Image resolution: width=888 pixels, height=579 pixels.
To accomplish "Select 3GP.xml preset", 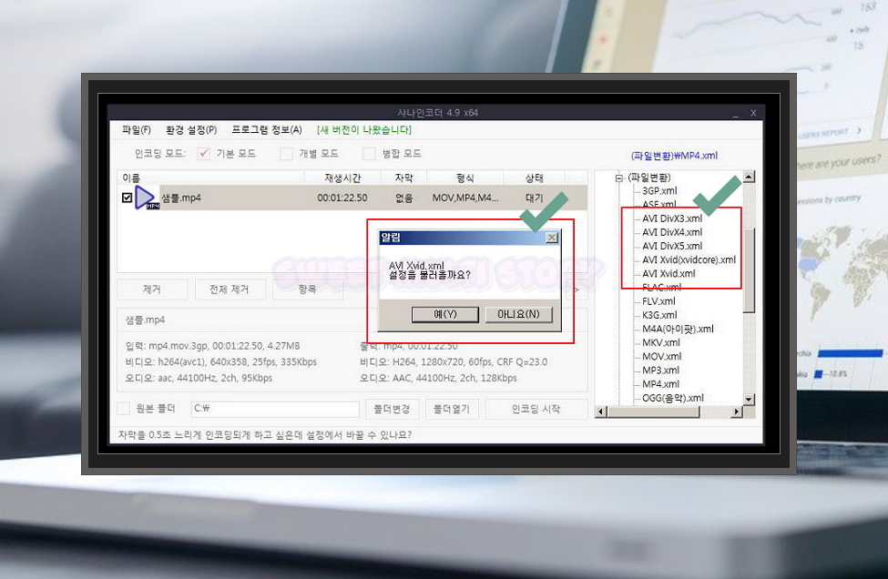I will [x=659, y=191].
